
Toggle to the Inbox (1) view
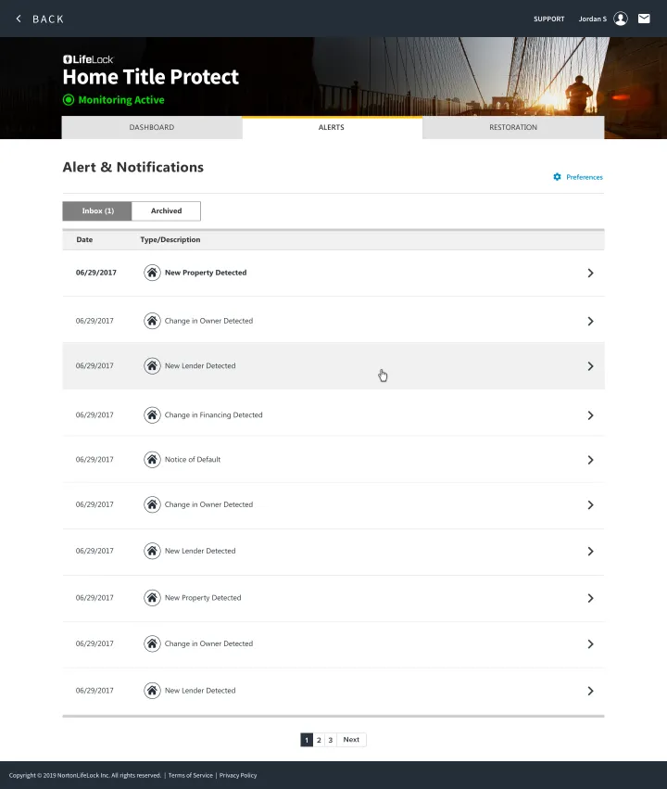pos(97,211)
